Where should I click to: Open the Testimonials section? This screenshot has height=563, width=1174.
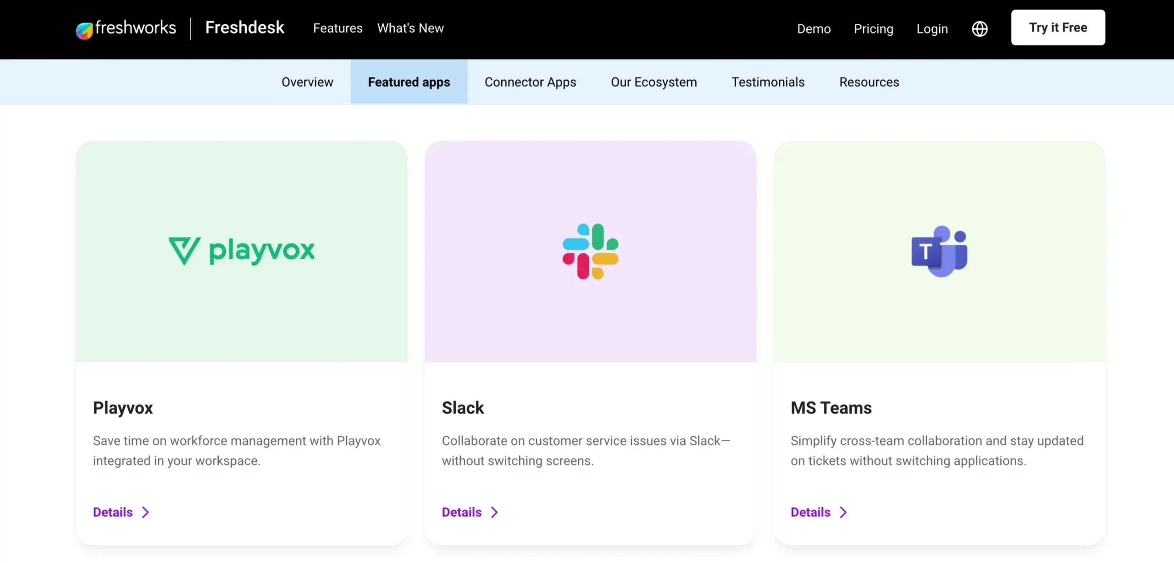(767, 82)
